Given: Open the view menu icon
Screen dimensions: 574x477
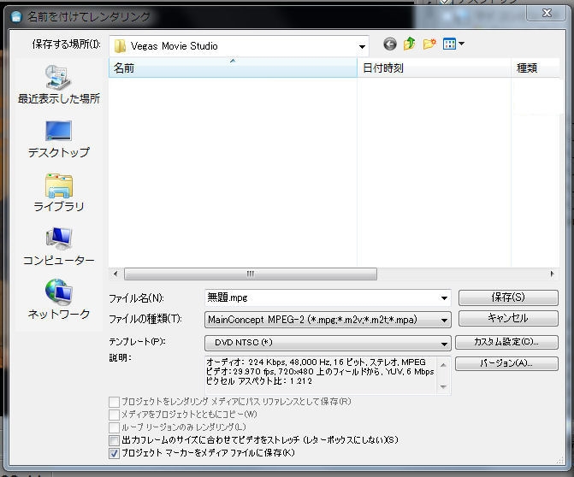Looking at the screenshot, I should tap(449, 44).
